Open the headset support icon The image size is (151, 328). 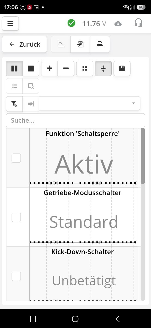138,24
